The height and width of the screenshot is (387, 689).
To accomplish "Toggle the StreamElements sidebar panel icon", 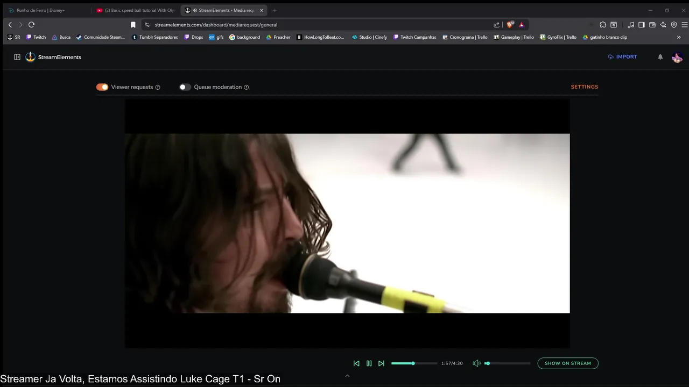I will (x=17, y=57).
